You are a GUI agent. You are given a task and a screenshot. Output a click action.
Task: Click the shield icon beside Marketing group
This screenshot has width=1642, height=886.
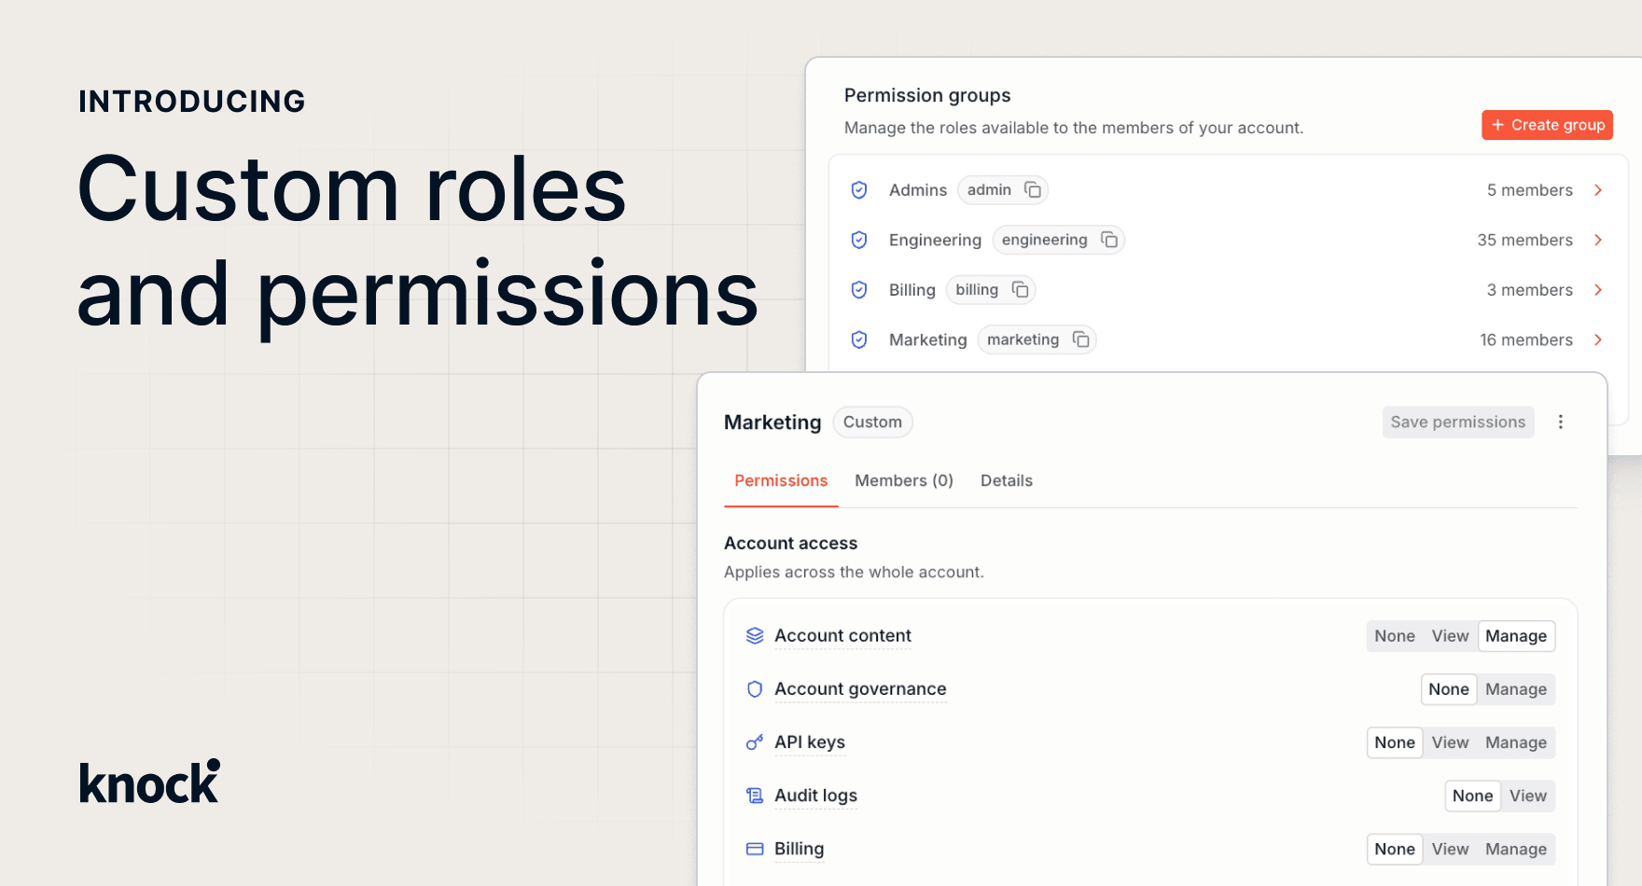click(859, 340)
